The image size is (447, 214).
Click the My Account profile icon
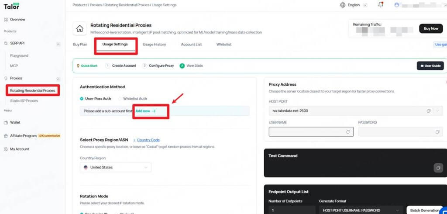click(x=6, y=149)
